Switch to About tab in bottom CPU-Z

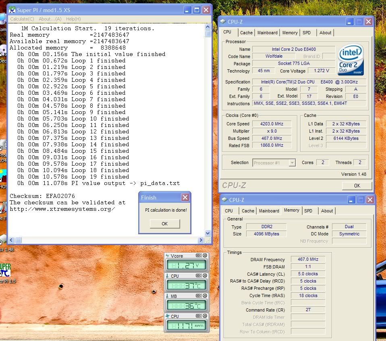tap(327, 211)
